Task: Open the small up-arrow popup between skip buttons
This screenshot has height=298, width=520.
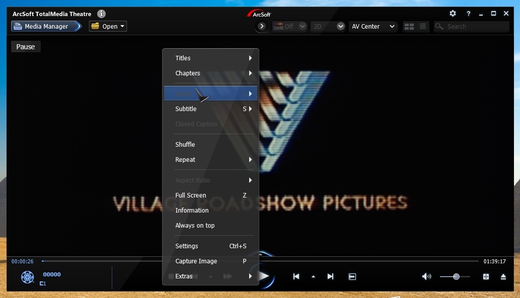Action: tap(314, 276)
